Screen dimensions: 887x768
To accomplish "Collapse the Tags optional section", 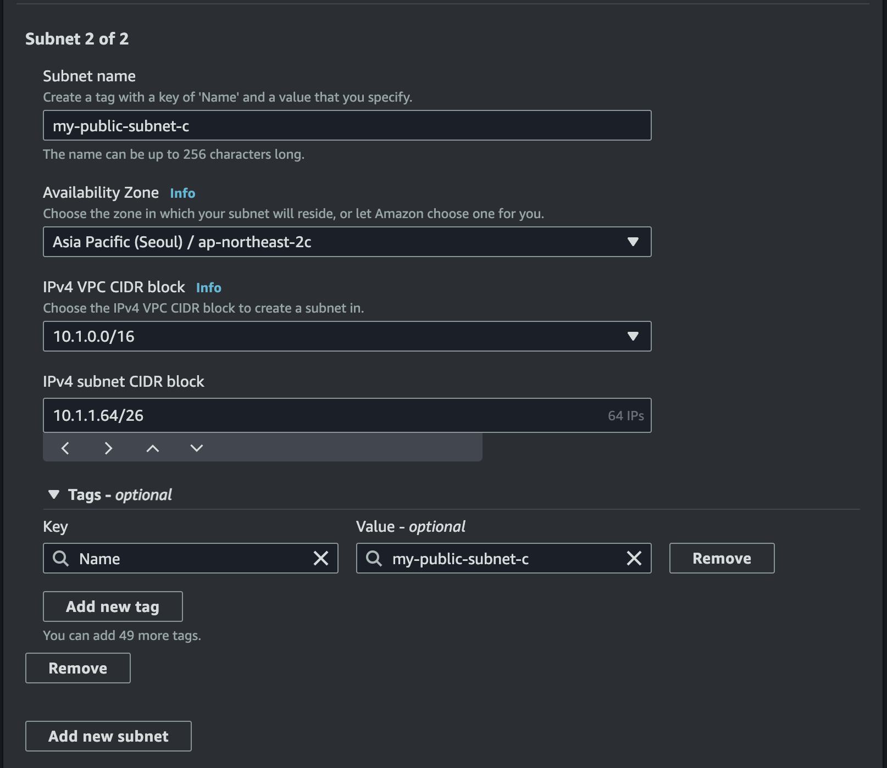I will tap(53, 494).
